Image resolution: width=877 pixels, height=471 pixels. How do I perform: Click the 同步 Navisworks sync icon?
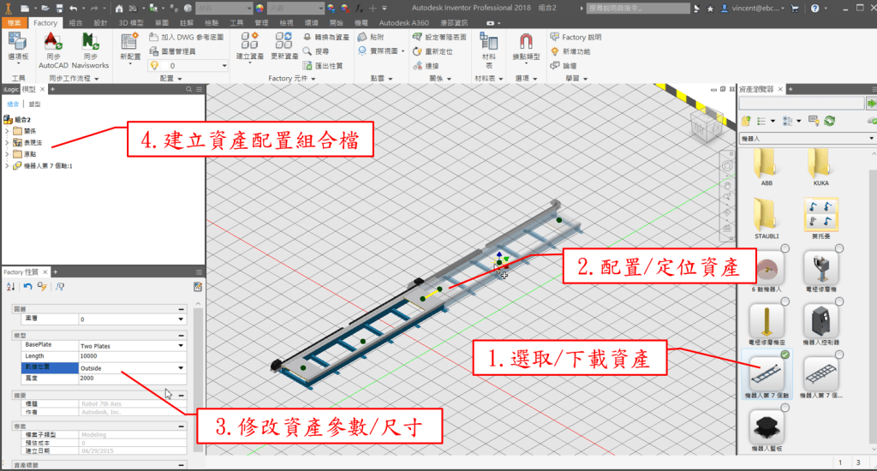click(90, 43)
